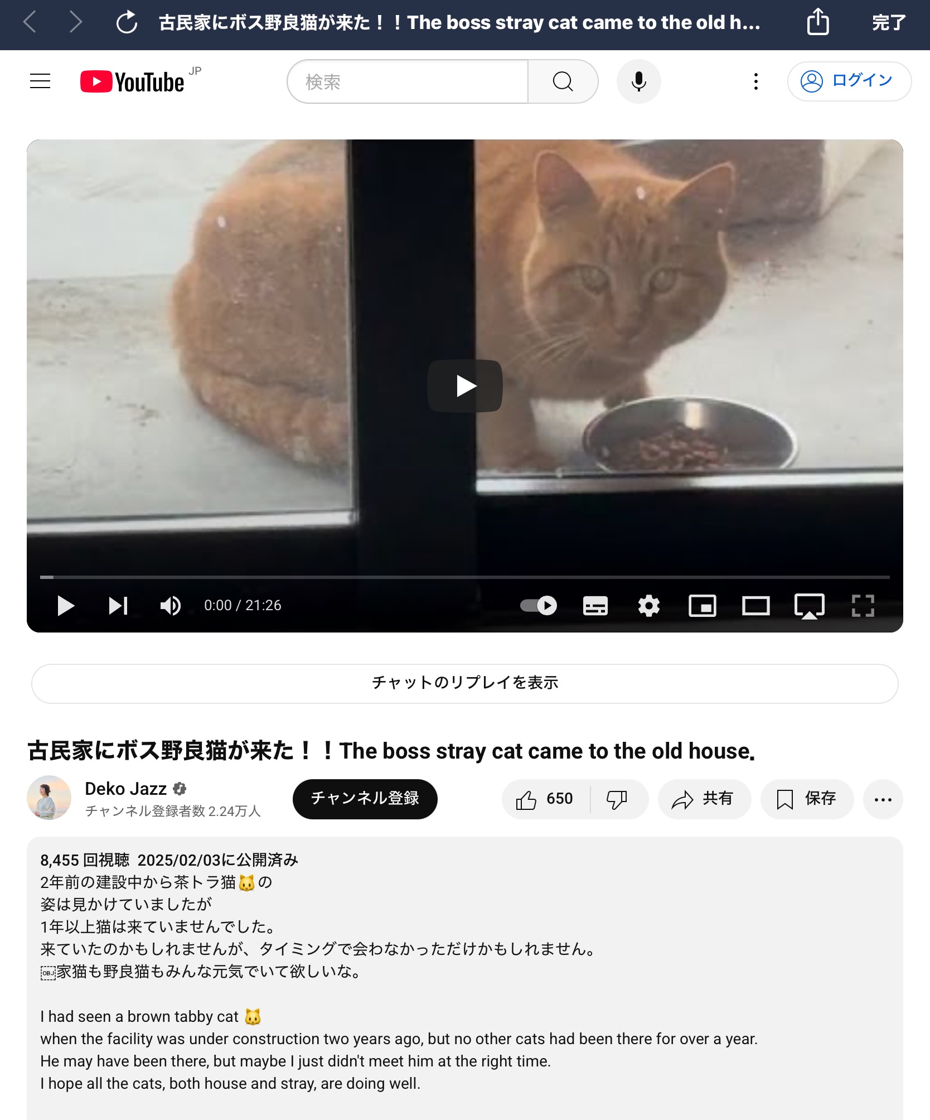This screenshot has width=930, height=1120.
Task: Click the チャンネル登録 subscribe button
Action: click(365, 799)
